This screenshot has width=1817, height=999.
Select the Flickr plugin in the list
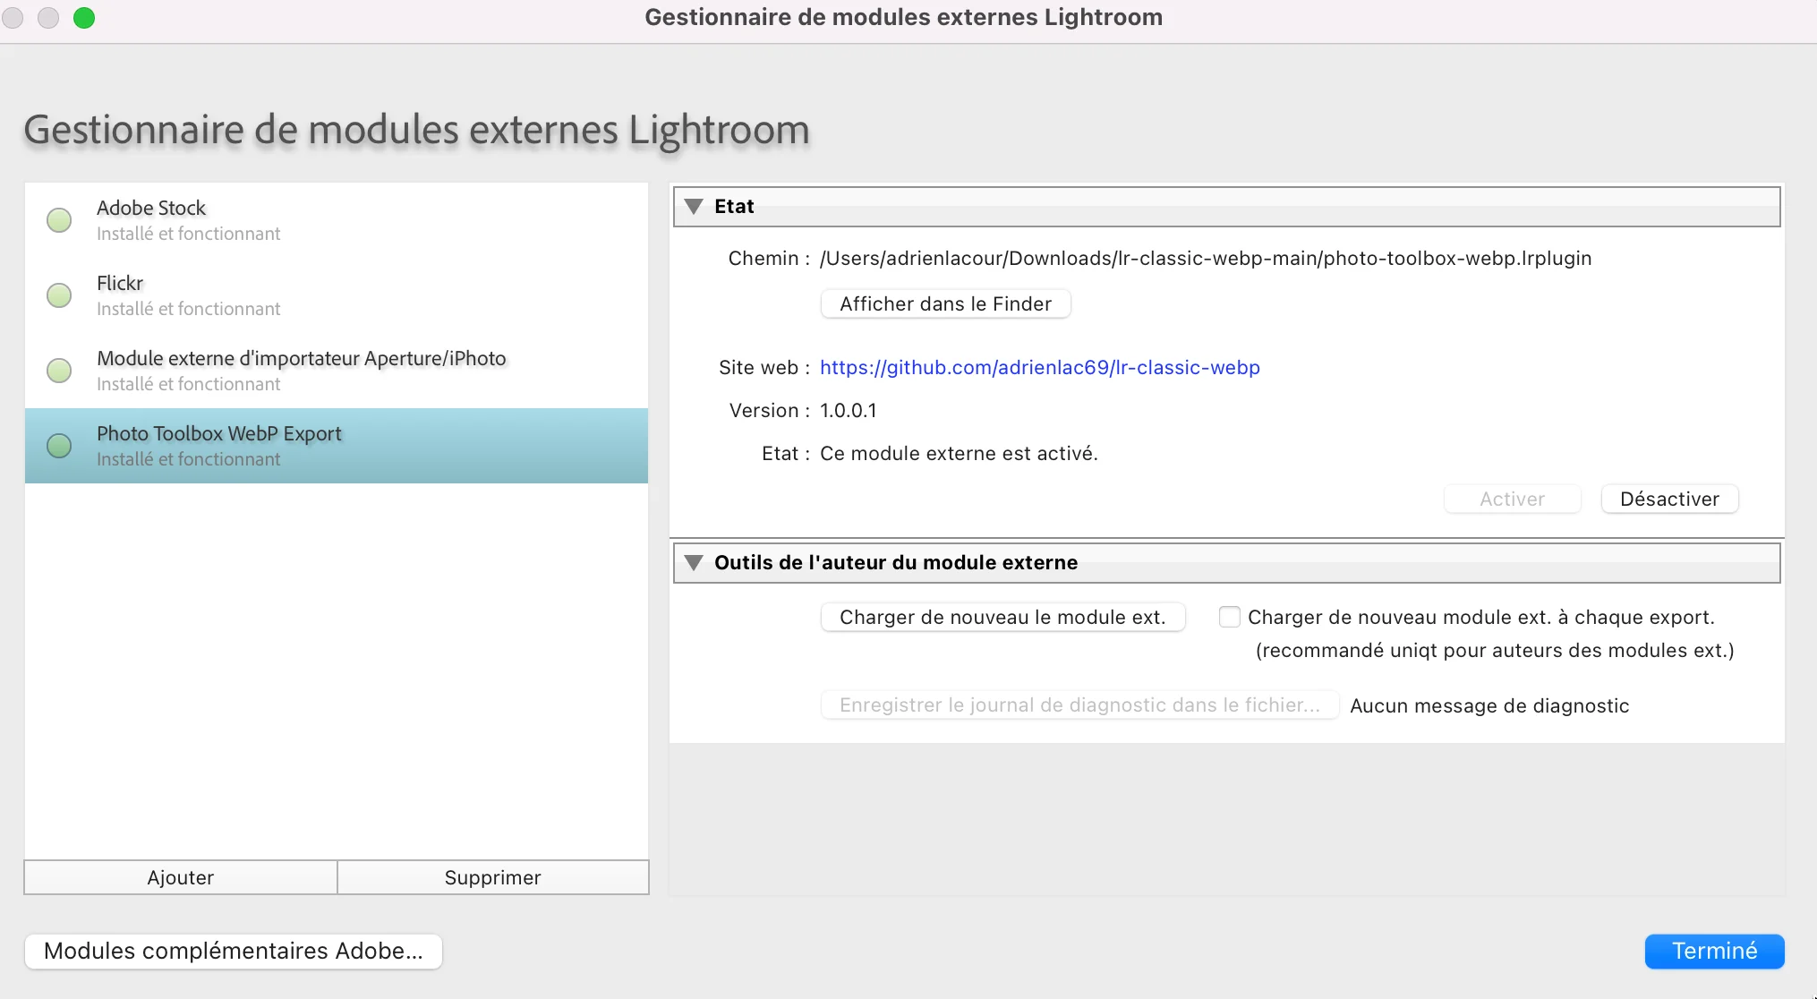click(x=269, y=294)
